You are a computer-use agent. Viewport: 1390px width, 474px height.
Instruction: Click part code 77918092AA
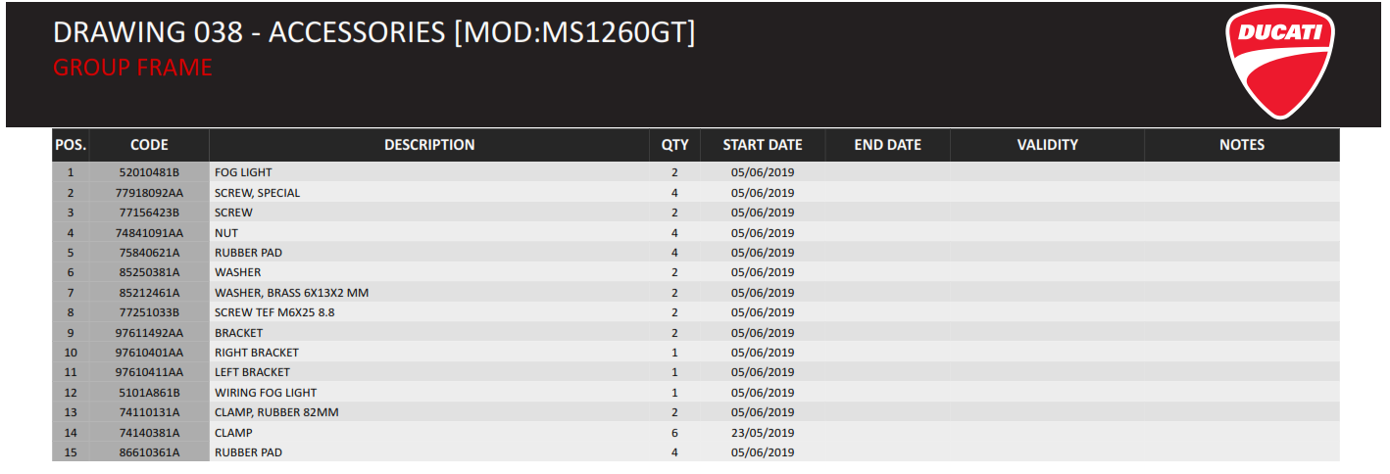(149, 193)
